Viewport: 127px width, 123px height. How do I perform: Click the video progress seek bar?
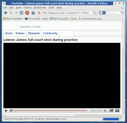click(49, 110)
